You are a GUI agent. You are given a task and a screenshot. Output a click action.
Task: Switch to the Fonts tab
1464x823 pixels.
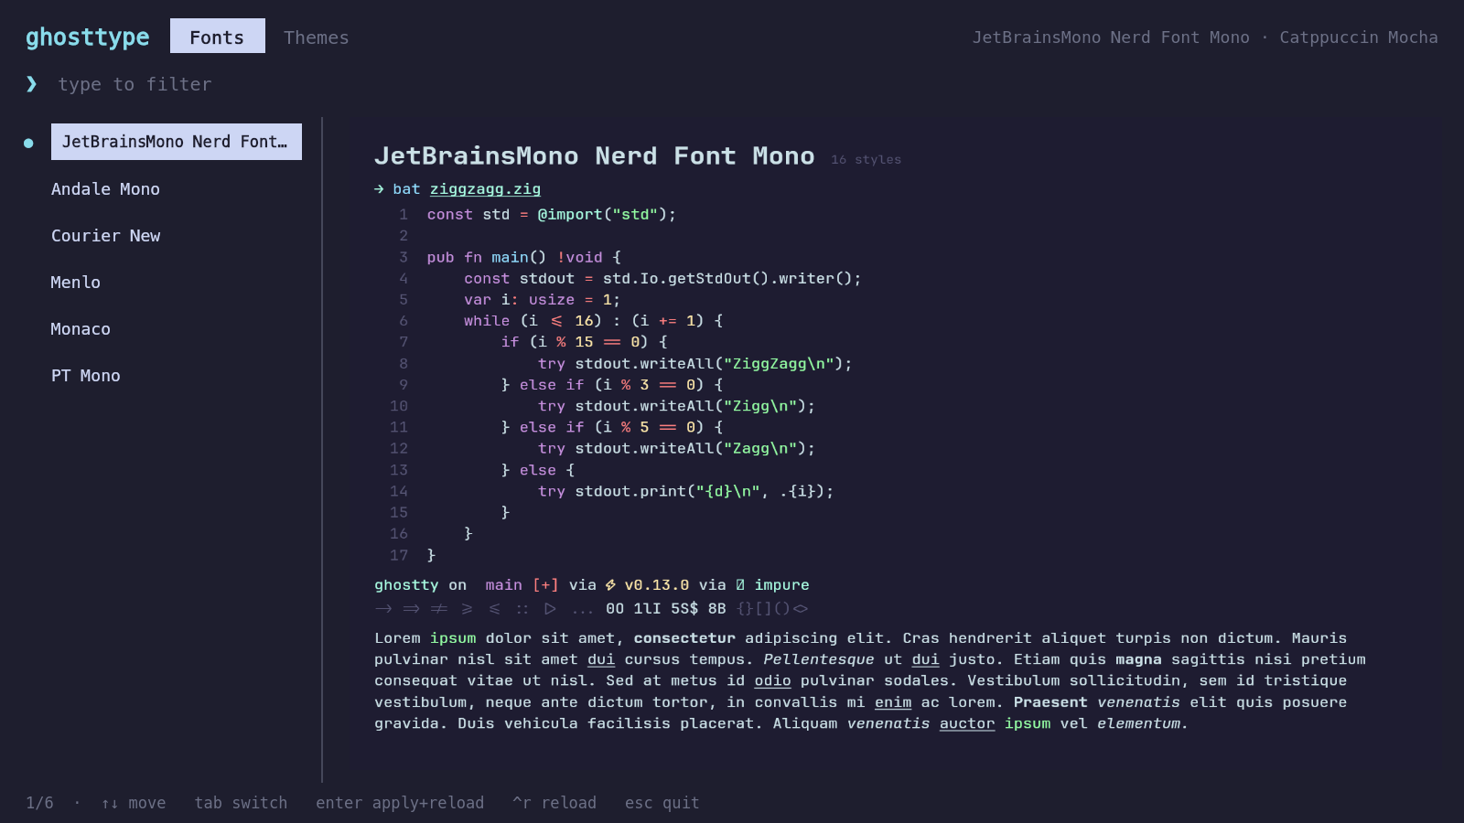pos(218,37)
